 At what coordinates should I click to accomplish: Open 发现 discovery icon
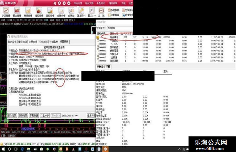[x=101, y=12]
